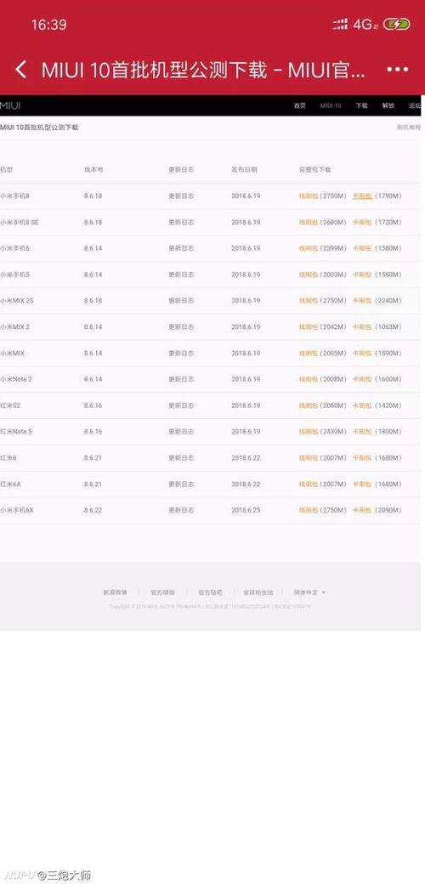Expand the 简体中文 language dropdown
The width and height of the screenshot is (425, 884).
(309, 592)
